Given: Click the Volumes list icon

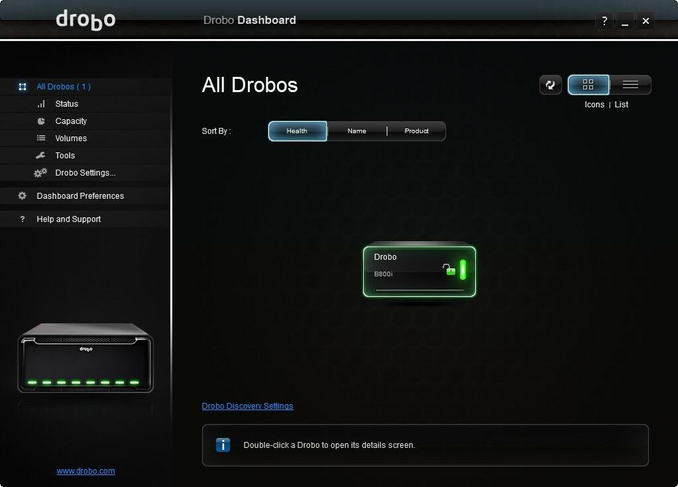Looking at the screenshot, I should 41,138.
